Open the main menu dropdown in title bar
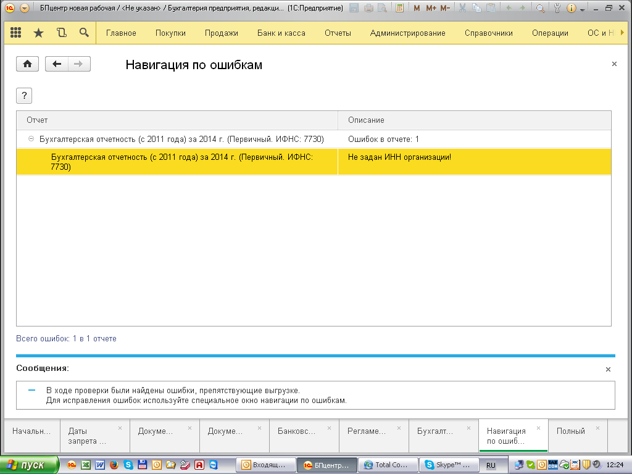The image size is (632, 474). coord(25,9)
